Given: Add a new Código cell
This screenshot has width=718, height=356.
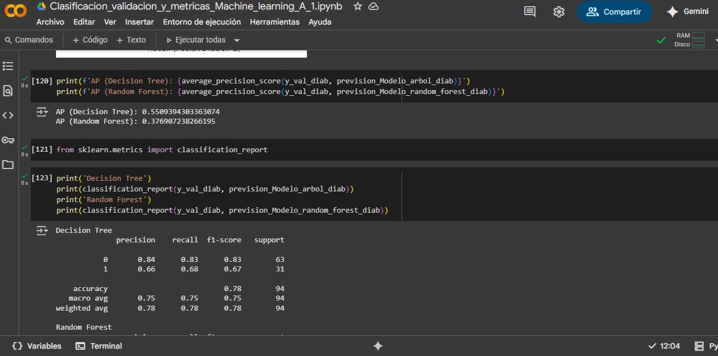Looking at the screenshot, I should pyautogui.click(x=90, y=40).
